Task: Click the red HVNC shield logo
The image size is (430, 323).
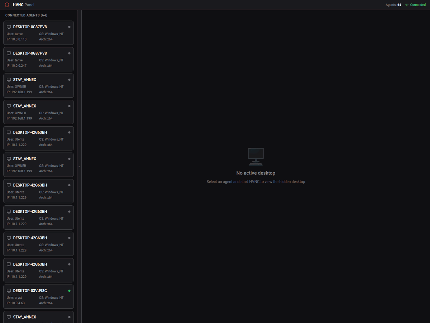Action: (7, 5)
